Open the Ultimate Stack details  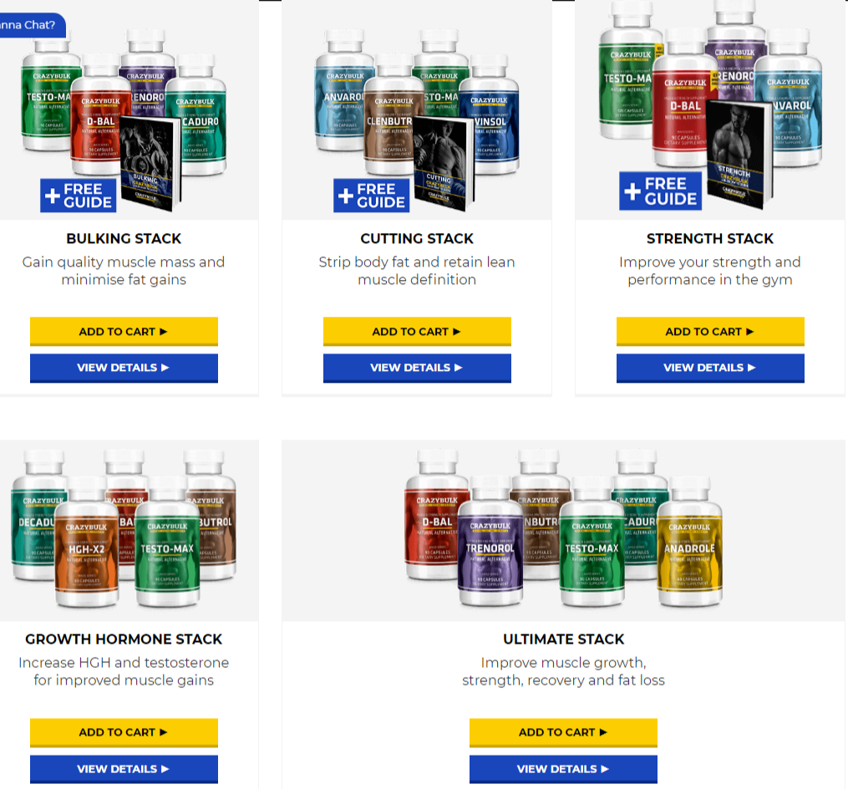[563, 769]
